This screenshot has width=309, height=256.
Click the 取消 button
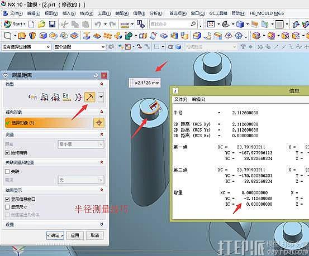tap(95, 235)
